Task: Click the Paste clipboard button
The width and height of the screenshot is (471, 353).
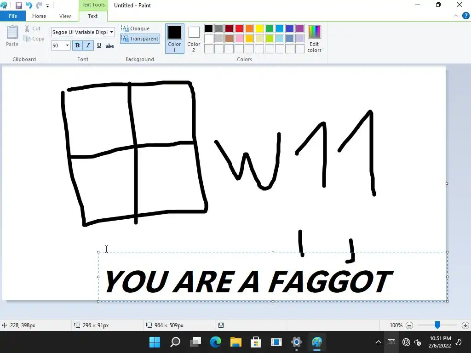Action: point(12,36)
